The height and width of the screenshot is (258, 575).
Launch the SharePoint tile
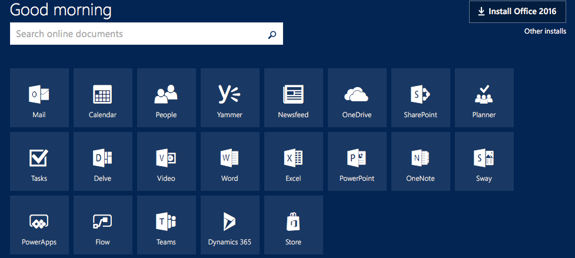tap(421, 98)
